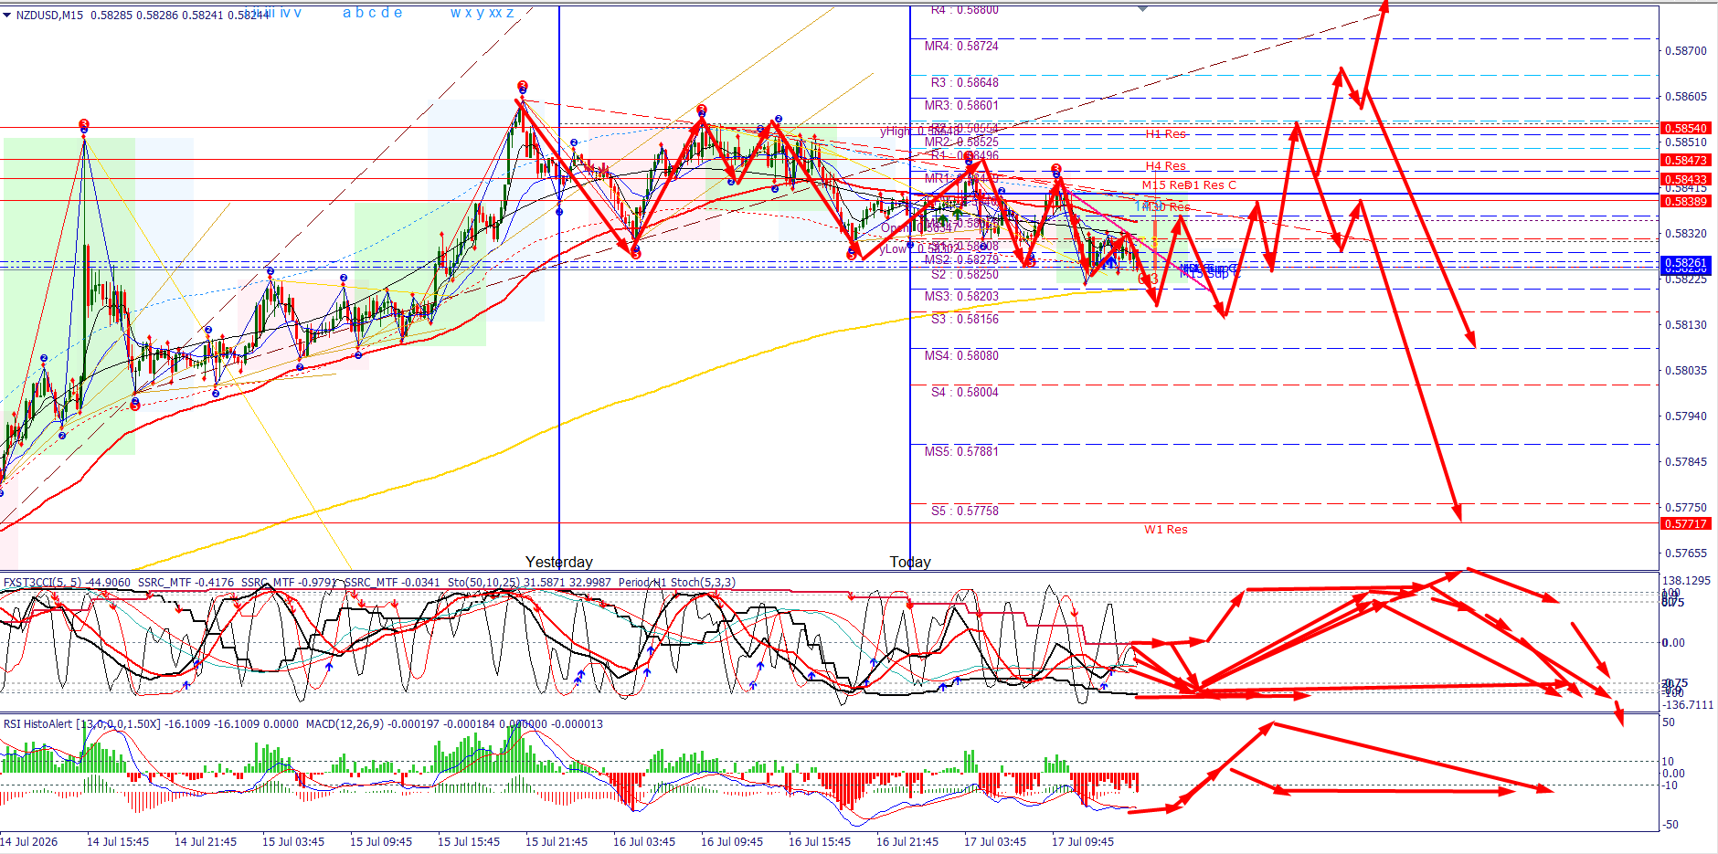The image size is (1718, 854).
Task: Select the 'S2 : 0.58250' pivot label
Action: click(x=964, y=274)
